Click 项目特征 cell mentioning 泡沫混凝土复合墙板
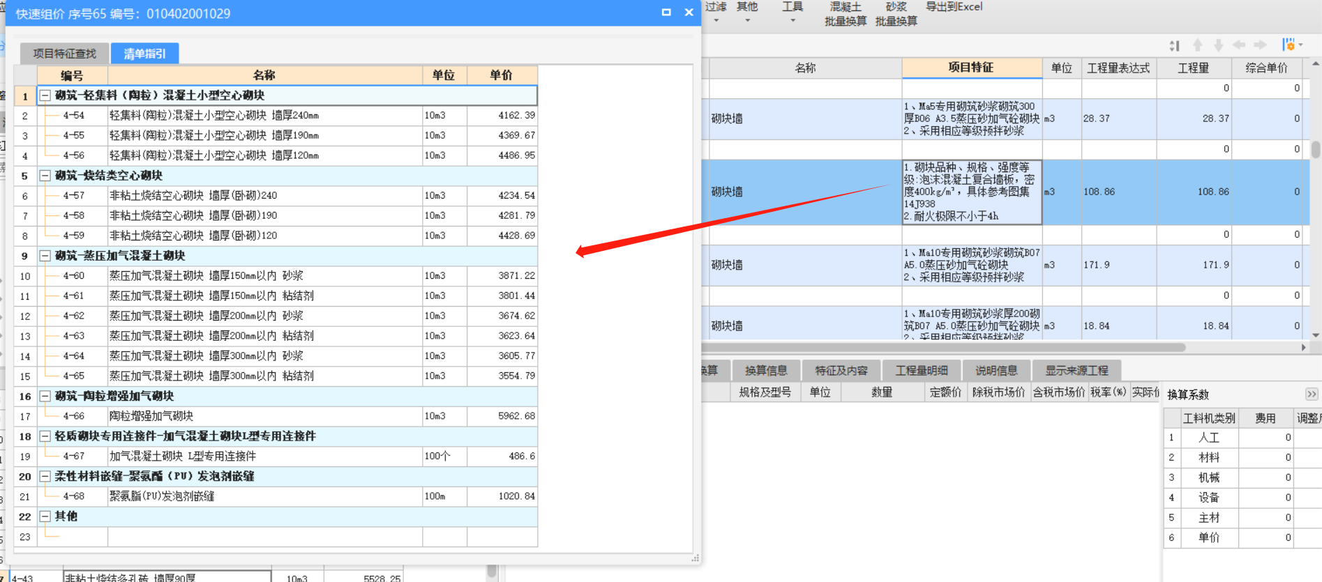This screenshot has width=1322, height=582. [x=972, y=192]
